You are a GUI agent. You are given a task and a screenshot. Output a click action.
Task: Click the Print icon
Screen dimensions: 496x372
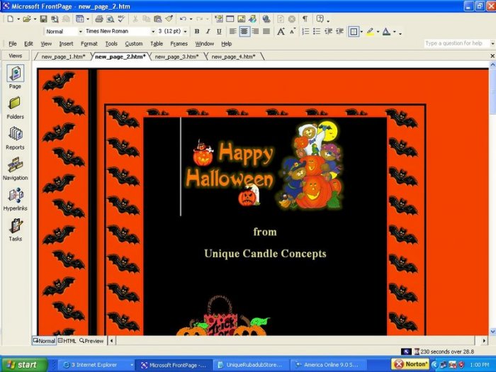tap(99, 19)
